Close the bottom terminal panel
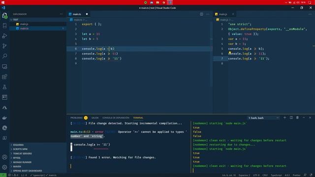This screenshot has width=315, height=177. (x=310, y=118)
